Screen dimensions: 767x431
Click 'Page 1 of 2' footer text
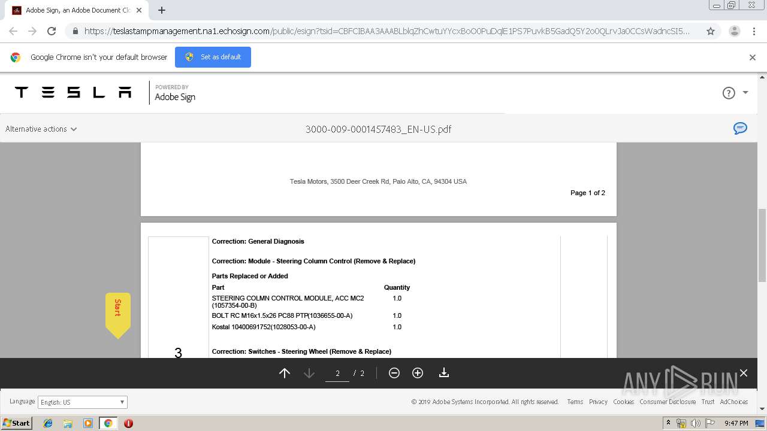point(588,193)
